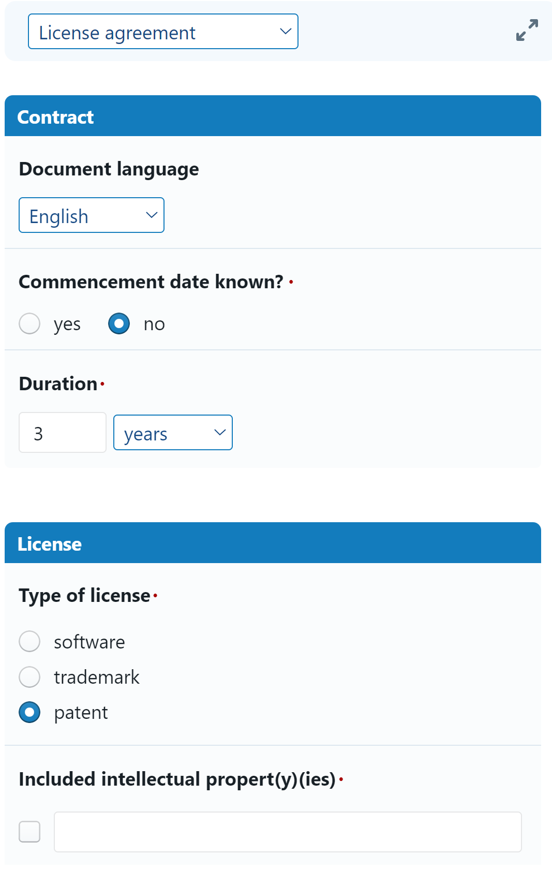This screenshot has width=552, height=870.
Task: Click the chevron arrow beside English
Action: coord(152,215)
